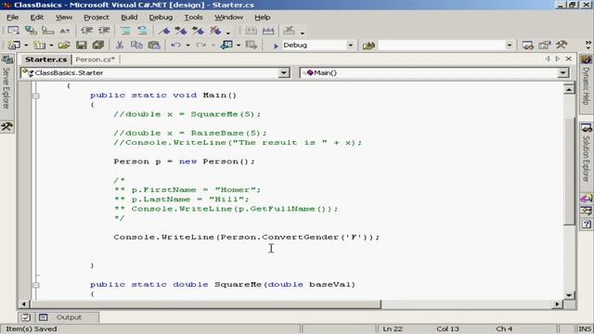Click inside the Find text box
The height and width of the screenshot is (334, 594).
coord(442,45)
